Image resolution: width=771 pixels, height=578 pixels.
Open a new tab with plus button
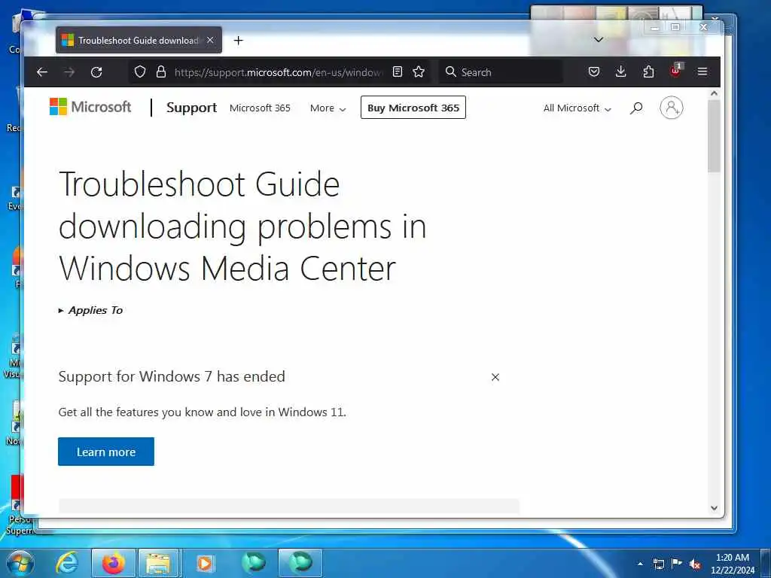tap(239, 41)
